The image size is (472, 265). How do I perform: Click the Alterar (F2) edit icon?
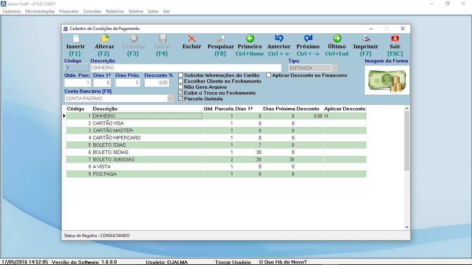(x=105, y=38)
